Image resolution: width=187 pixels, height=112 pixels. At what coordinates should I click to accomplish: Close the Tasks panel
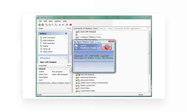click(x=70, y=28)
